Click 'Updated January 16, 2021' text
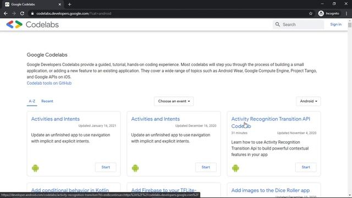 [97, 126]
